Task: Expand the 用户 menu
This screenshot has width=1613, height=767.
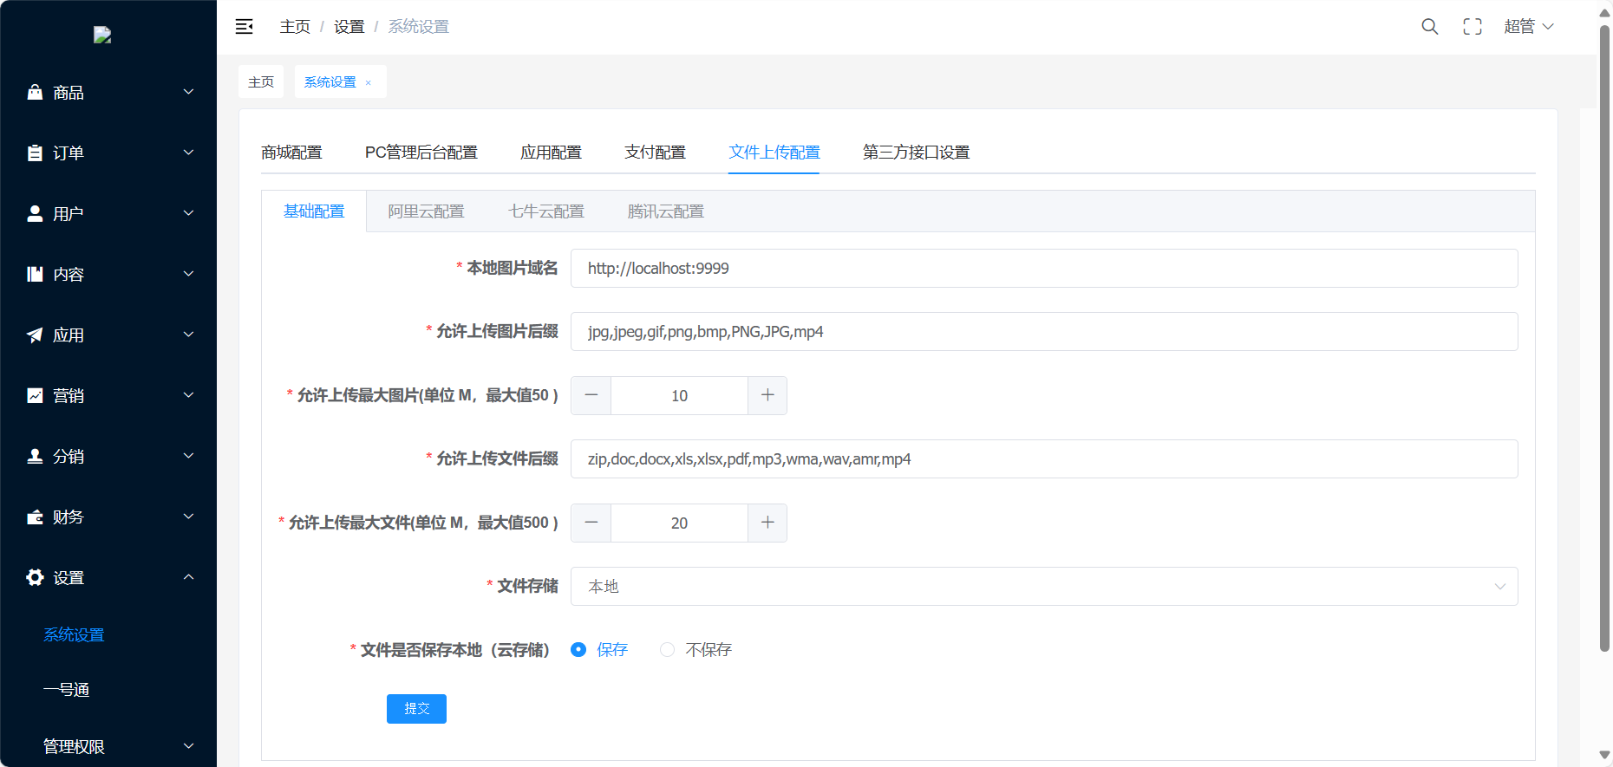Action: [108, 213]
